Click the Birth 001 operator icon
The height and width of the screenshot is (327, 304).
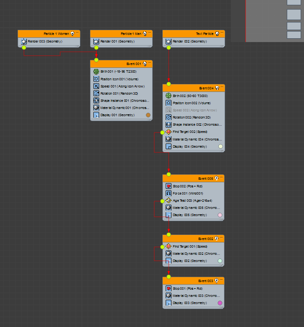pos(96,72)
